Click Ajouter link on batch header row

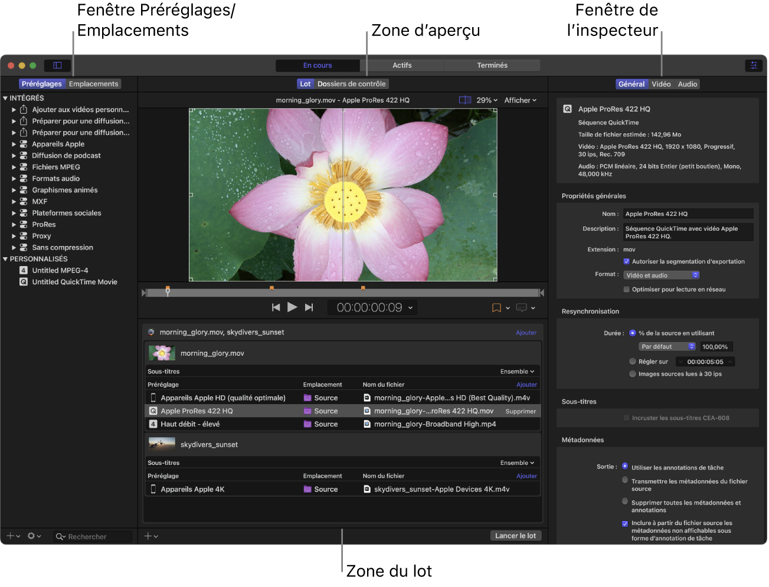pos(526,333)
